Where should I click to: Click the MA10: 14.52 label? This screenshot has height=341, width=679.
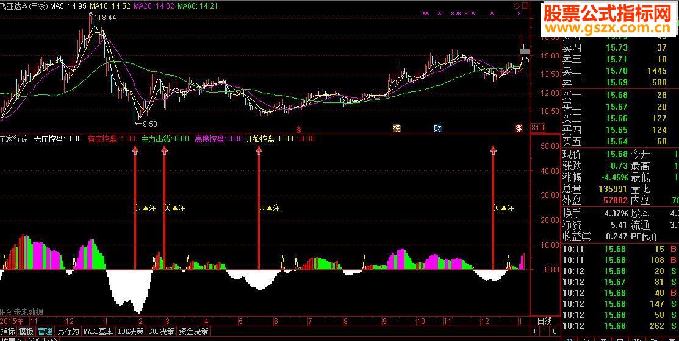[110, 6]
